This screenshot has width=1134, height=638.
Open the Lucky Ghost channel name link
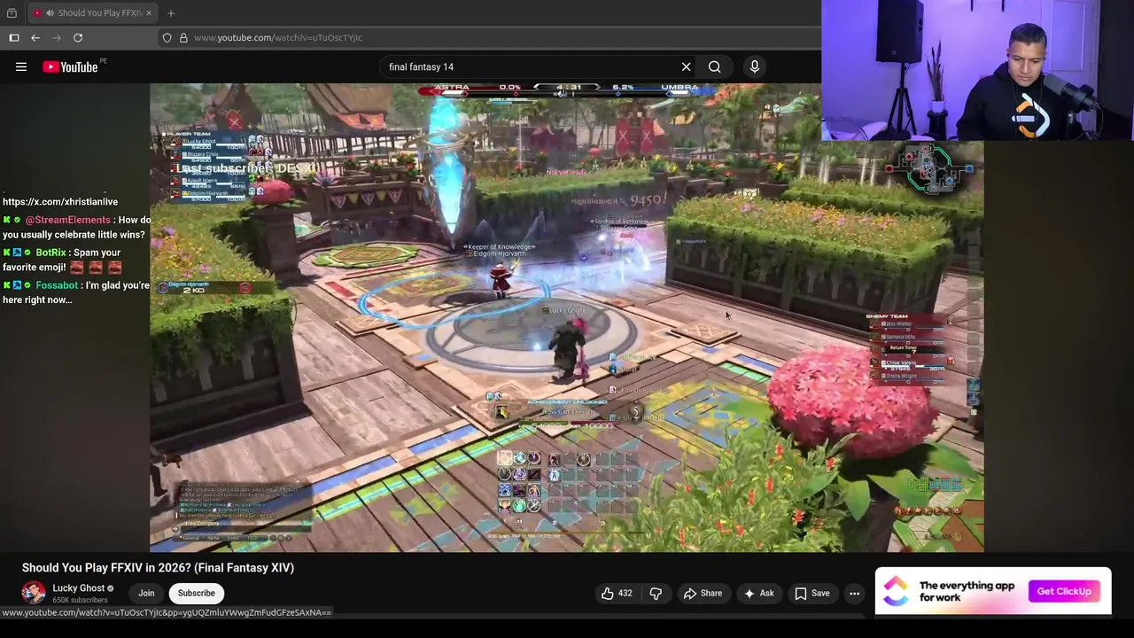[79, 587]
